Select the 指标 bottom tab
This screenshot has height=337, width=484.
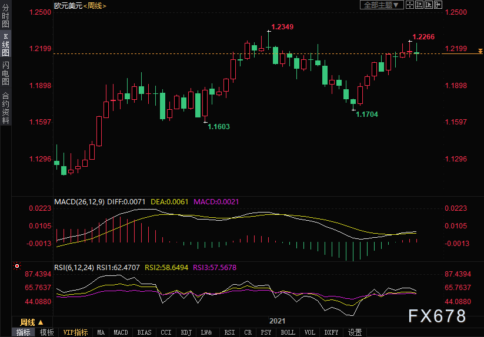(x=24, y=332)
